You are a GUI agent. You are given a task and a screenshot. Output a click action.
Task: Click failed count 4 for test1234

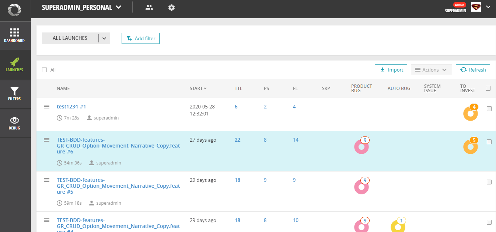[294, 107]
